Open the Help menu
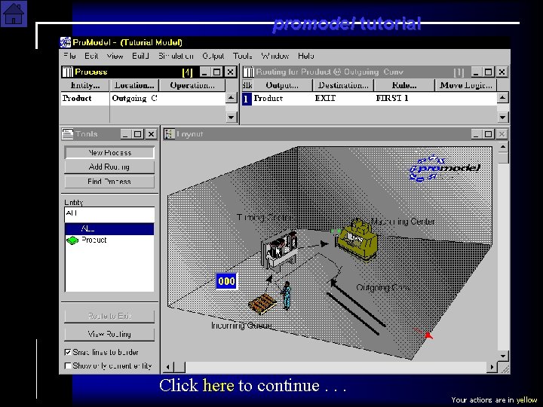This screenshot has width=543, height=407. coord(305,56)
